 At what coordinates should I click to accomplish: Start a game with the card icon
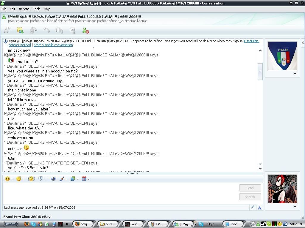tap(73, 30)
